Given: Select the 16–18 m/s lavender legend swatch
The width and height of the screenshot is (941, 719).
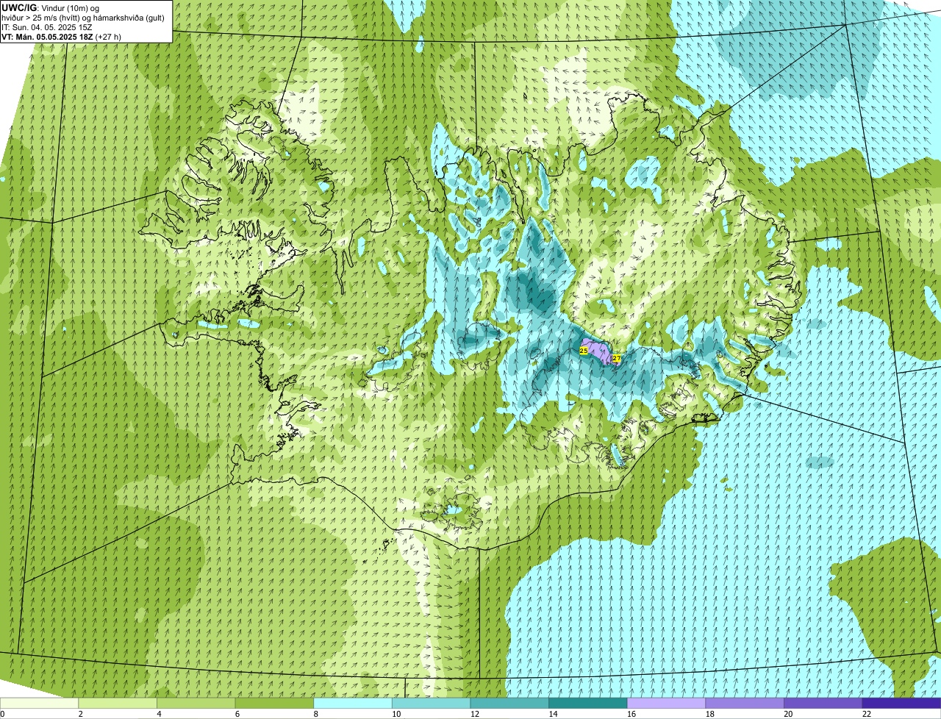Looking at the screenshot, I should (x=666, y=703).
